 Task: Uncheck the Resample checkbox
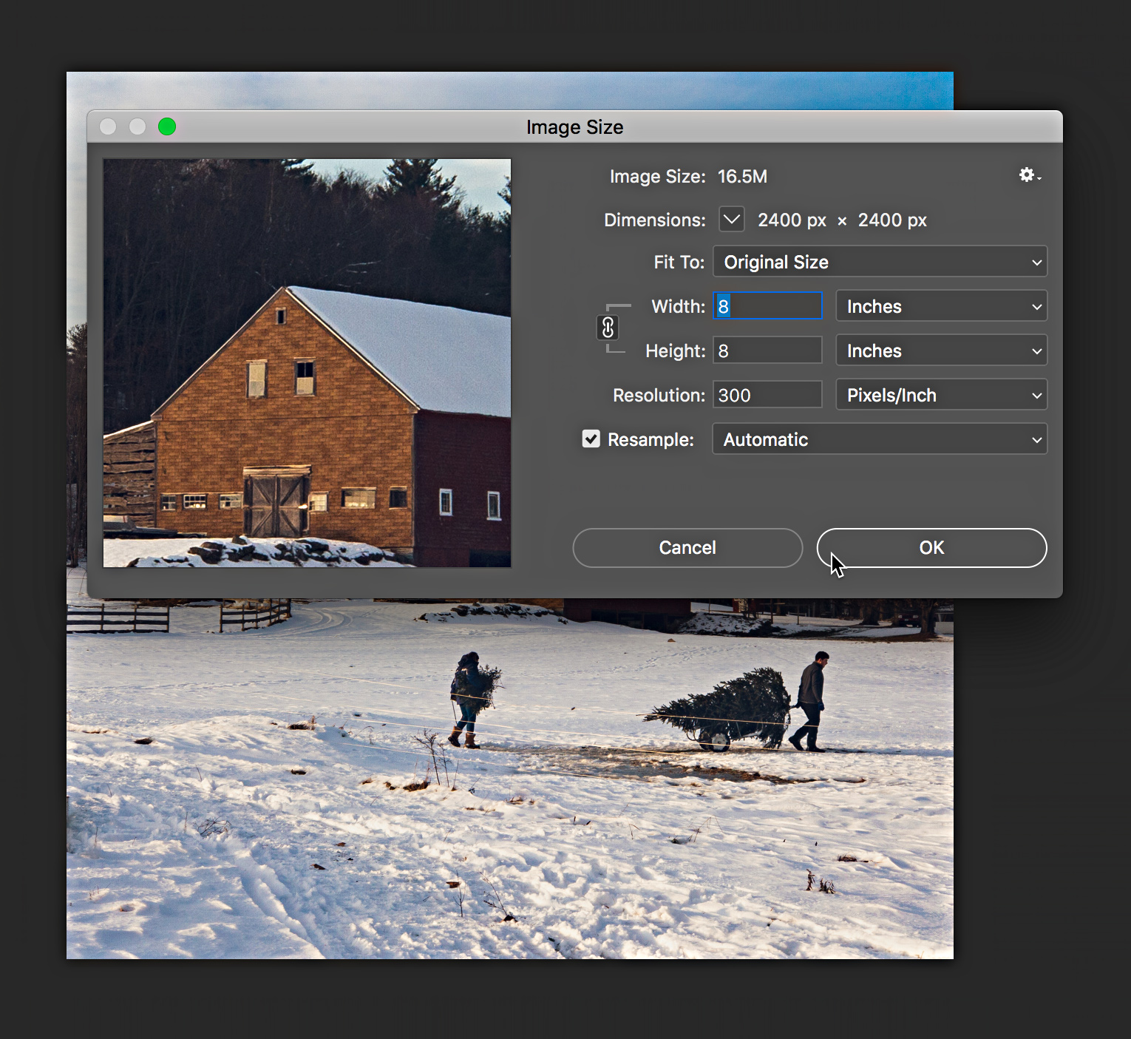pyautogui.click(x=591, y=439)
